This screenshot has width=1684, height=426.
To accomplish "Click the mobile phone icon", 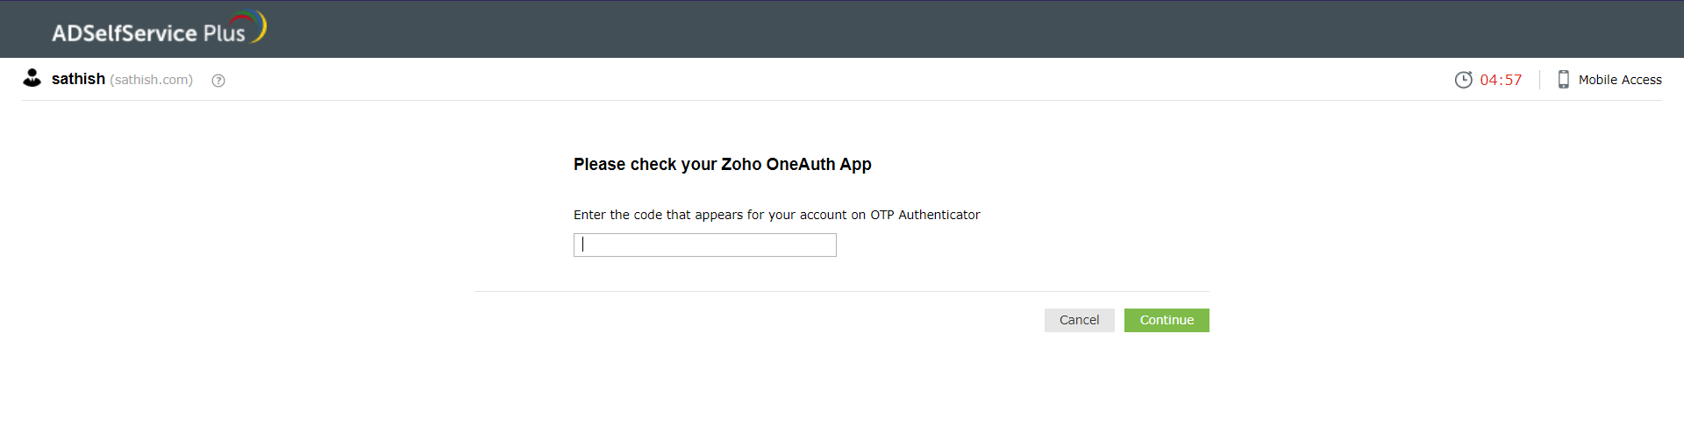I will (x=1563, y=80).
